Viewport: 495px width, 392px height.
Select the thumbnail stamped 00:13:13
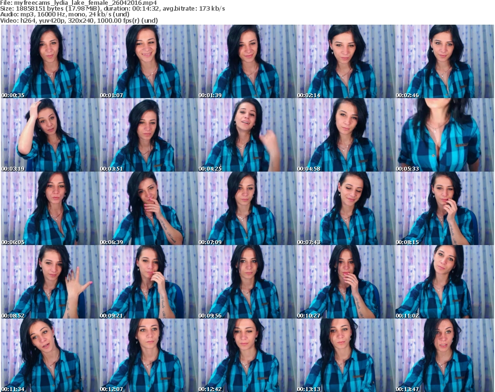tap(346, 355)
